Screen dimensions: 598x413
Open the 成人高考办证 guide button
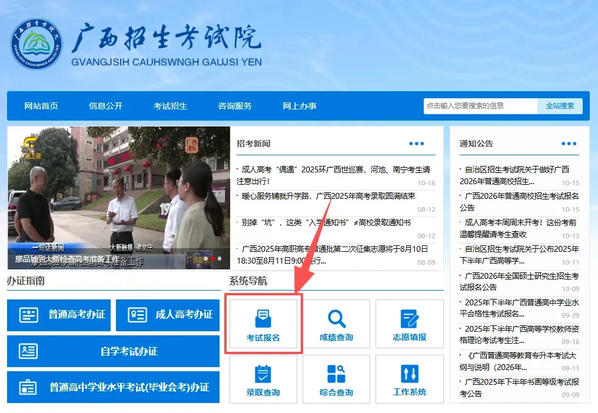tap(168, 315)
